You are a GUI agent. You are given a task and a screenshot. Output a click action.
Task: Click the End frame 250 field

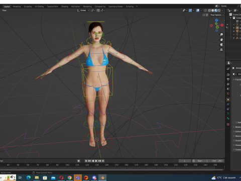pyautogui.click(x=217, y=161)
